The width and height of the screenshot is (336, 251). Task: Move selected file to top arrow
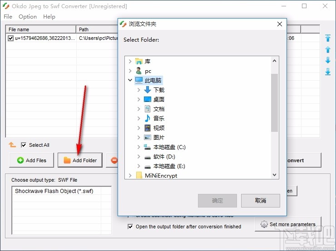tap(328, 38)
